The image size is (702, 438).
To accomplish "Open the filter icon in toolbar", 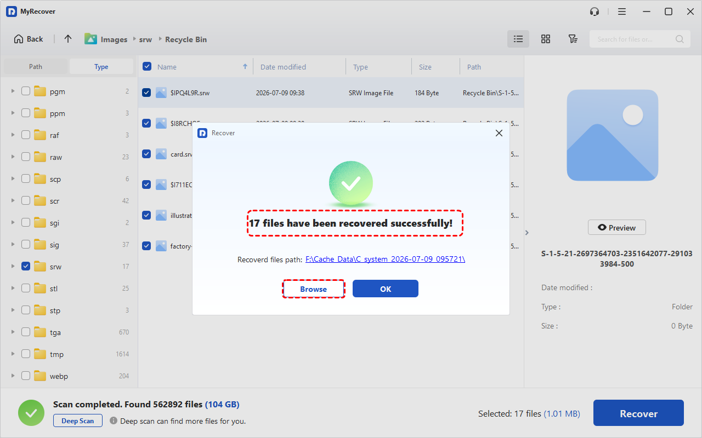I will click(x=573, y=39).
